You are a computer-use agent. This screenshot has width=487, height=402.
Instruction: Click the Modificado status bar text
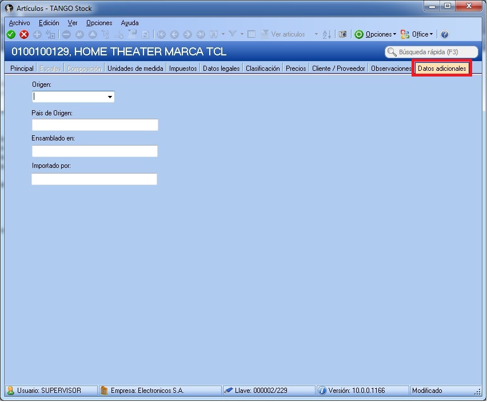[427, 391]
